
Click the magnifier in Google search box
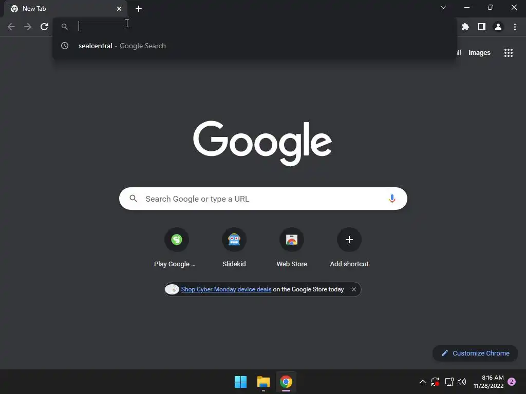(x=134, y=199)
